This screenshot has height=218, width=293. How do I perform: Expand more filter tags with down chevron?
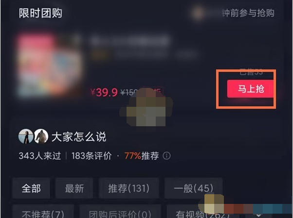(258, 215)
